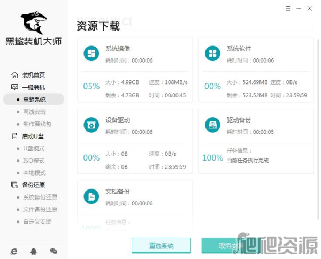
Task: Go to 装机首页 home page
Action: click(33, 75)
